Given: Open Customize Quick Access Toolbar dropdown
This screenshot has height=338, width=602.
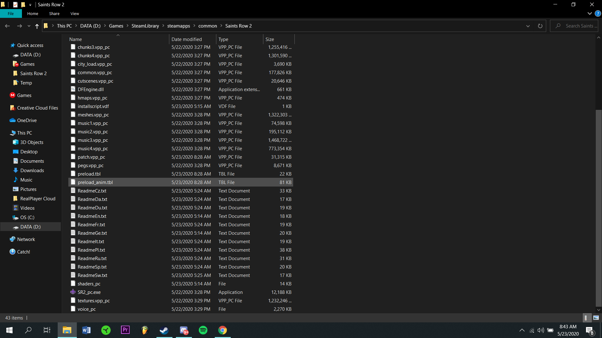Looking at the screenshot, I should 30,5.
